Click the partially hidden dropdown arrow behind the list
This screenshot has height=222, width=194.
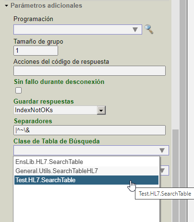[x=162, y=171]
